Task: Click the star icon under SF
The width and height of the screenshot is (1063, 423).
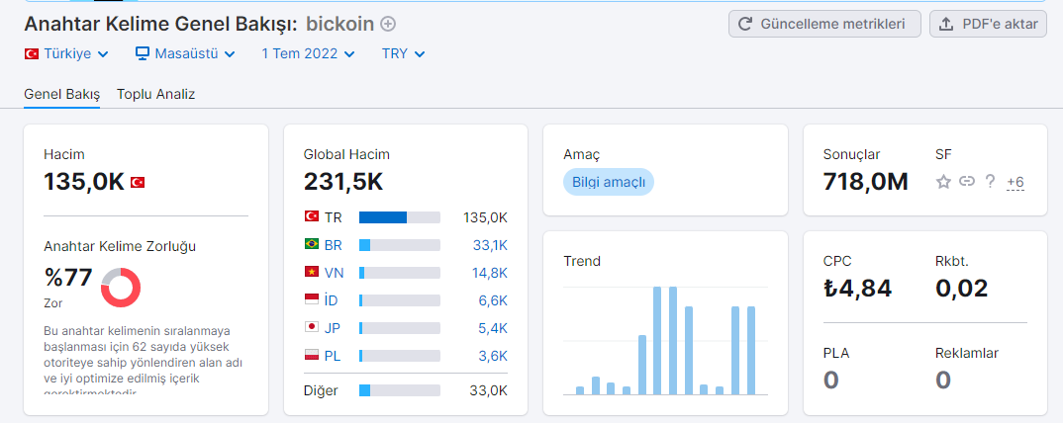Action: 943,182
